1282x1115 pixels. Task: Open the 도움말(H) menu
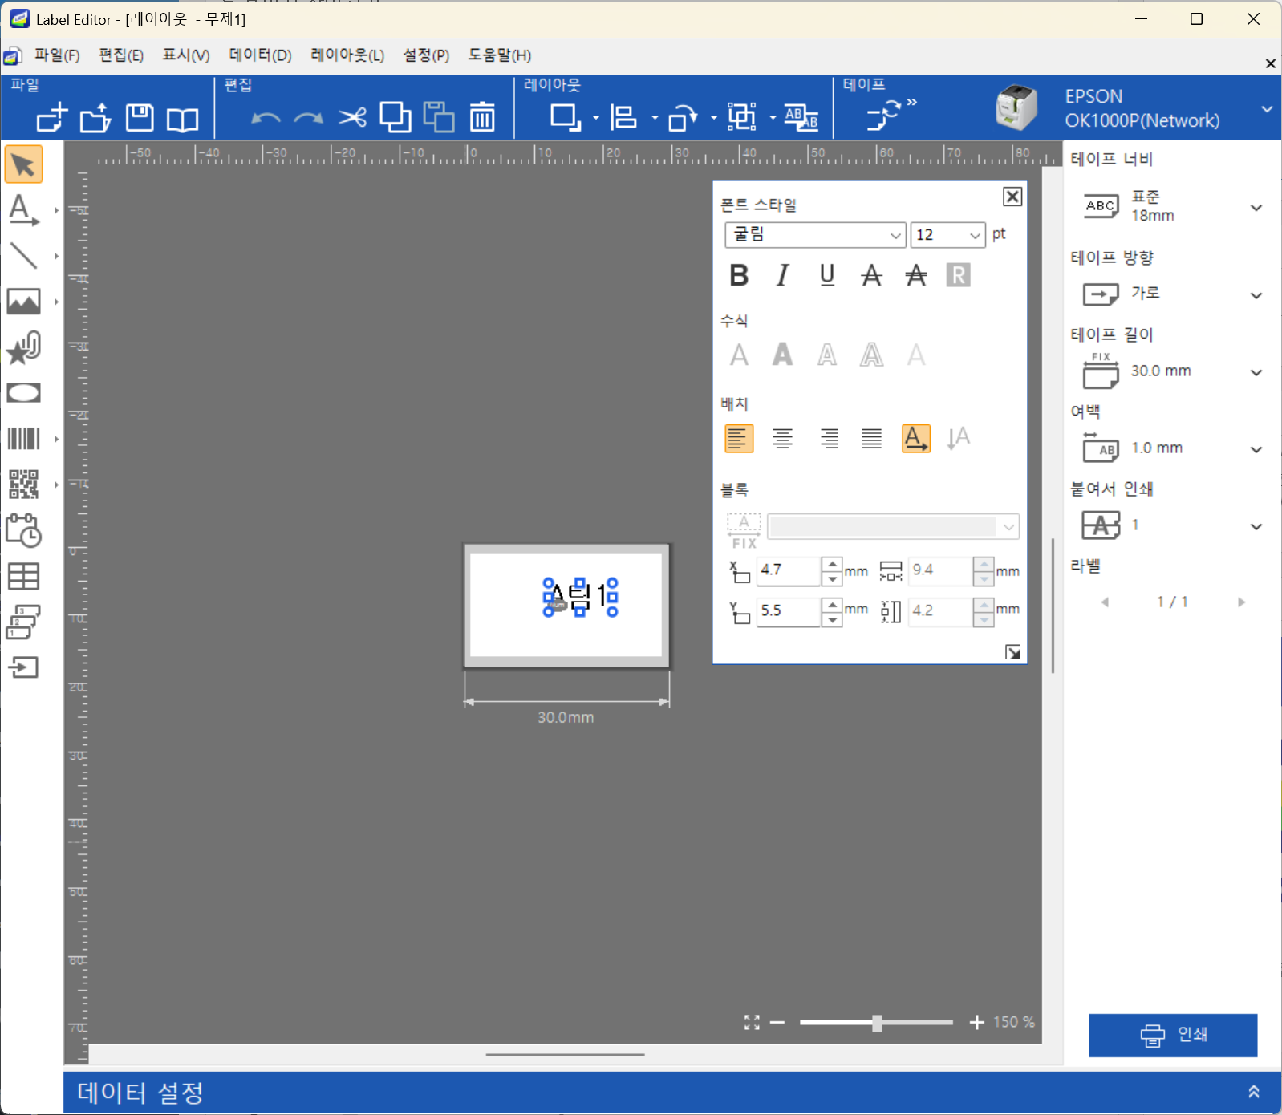(500, 55)
